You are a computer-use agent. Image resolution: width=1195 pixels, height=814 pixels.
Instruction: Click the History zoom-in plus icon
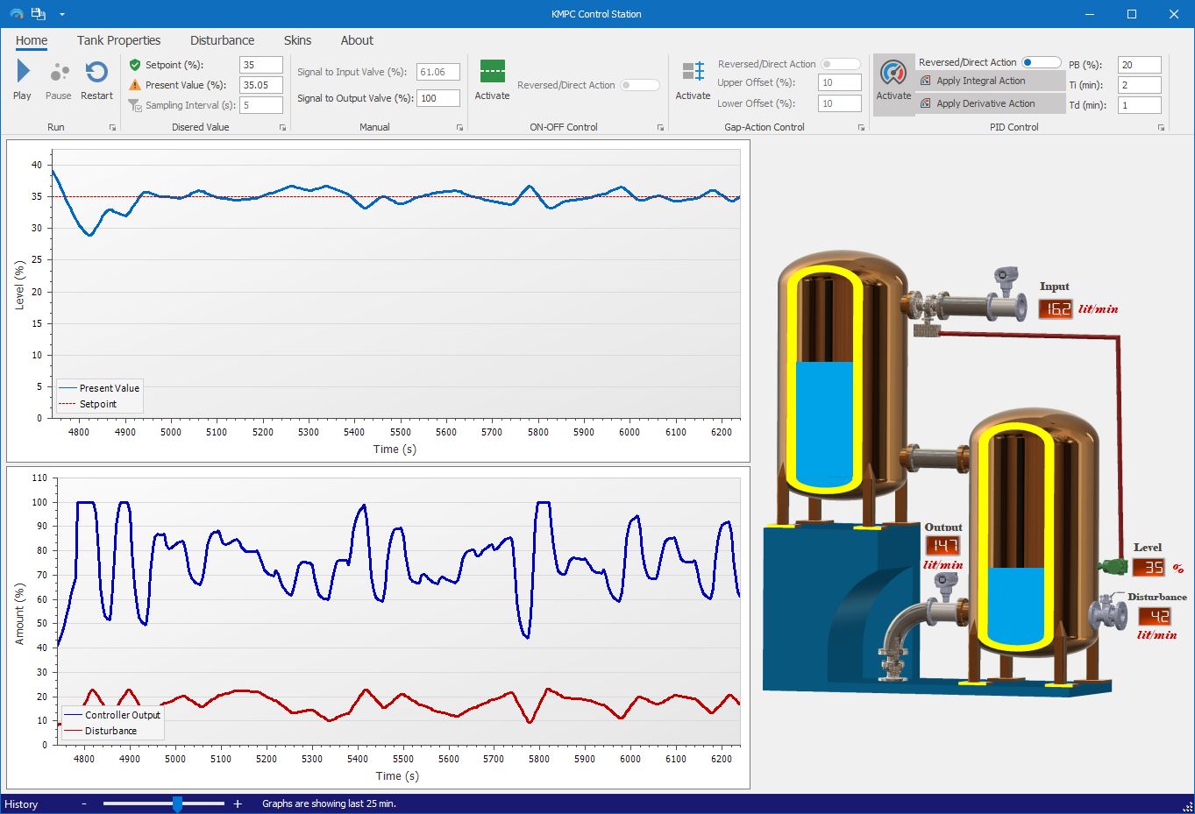pyautogui.click(x=238, y=803)
